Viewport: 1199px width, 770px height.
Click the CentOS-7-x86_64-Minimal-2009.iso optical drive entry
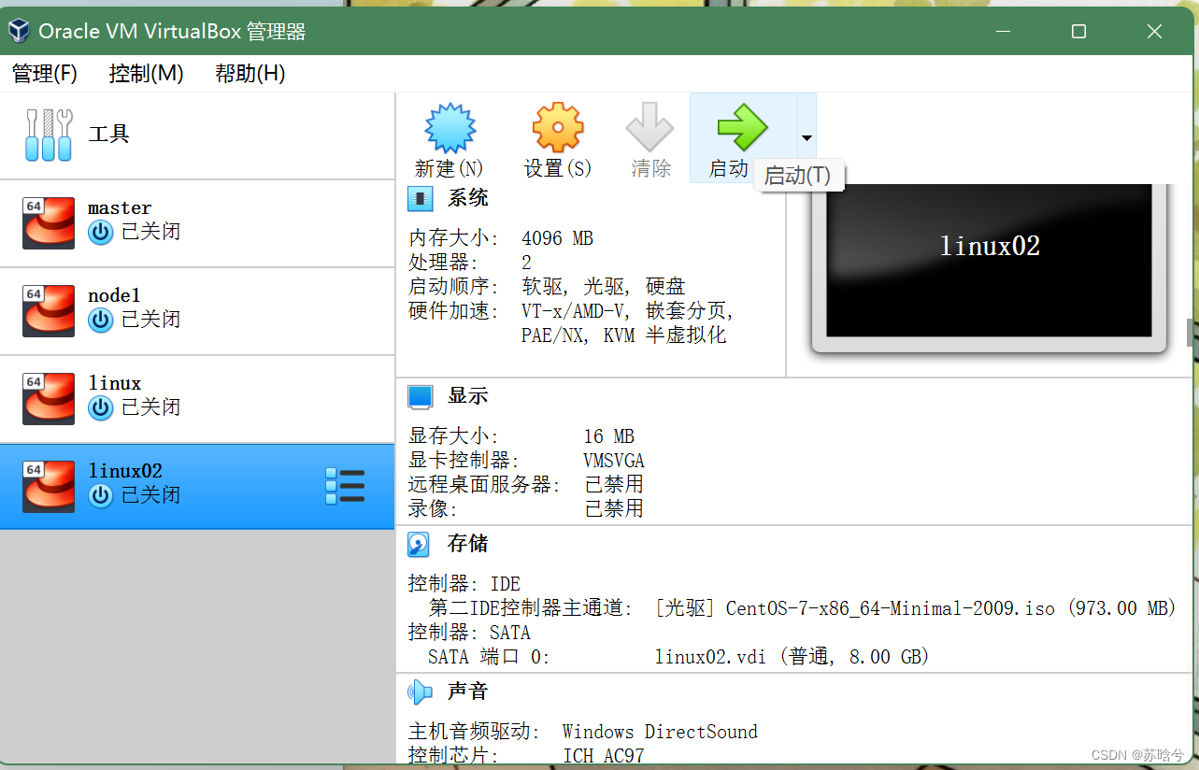click(x=915, y=608)
